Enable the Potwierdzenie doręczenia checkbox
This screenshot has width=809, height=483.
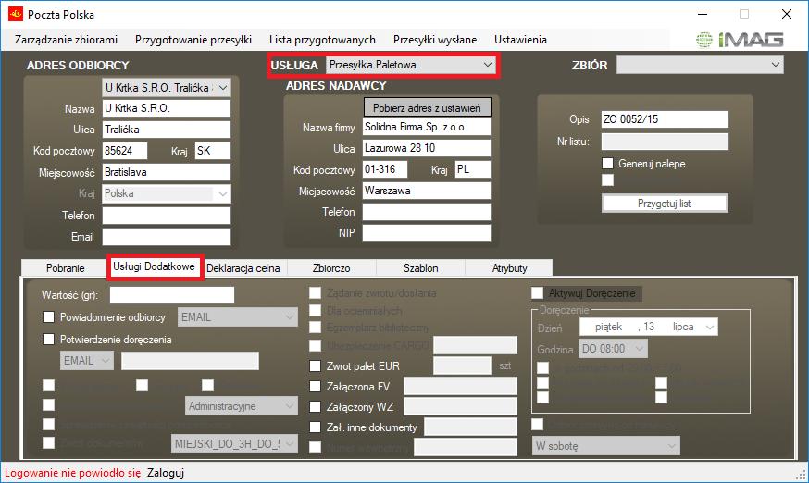48,340
